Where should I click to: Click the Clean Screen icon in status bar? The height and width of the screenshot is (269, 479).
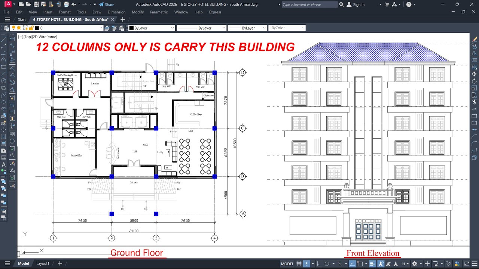point(466,264)
